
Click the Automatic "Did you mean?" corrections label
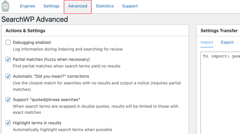51,76
